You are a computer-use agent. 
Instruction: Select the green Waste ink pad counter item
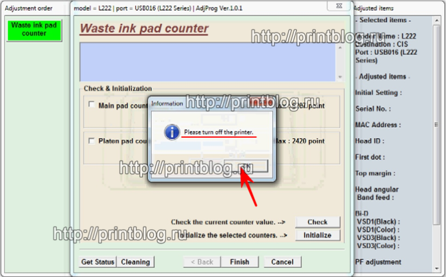34,30
